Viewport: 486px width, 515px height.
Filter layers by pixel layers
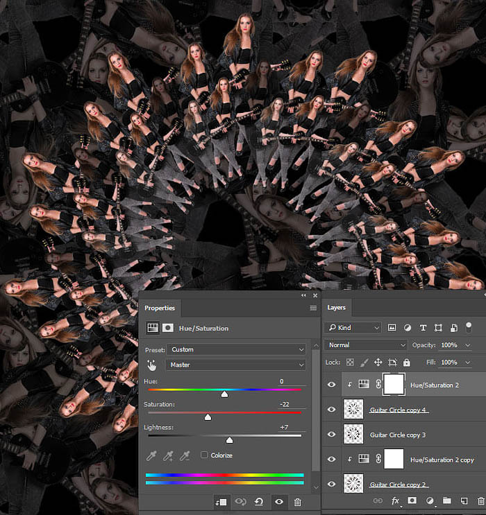[x=392, y=327]
